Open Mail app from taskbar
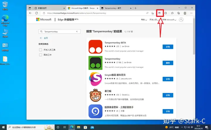Viewport: 211px width, 130px height. 92,127
